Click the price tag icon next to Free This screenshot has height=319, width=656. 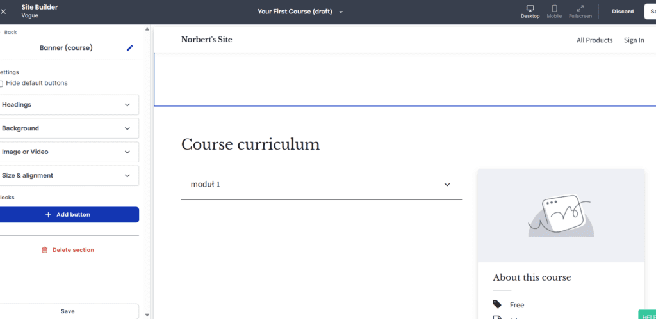coord(497,304)
